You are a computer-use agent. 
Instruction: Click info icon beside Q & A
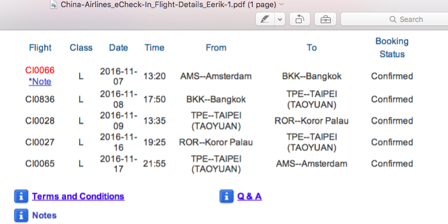pos(227,196)
